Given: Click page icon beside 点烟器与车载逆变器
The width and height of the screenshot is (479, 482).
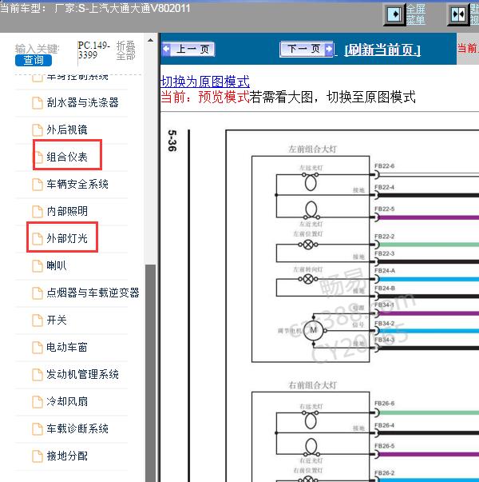Looking at the screenshot, I should point(38,293).
